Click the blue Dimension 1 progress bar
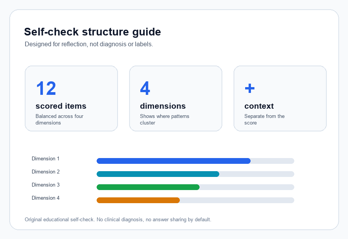Screen dimensions: 348x239 tap(174, 161)
